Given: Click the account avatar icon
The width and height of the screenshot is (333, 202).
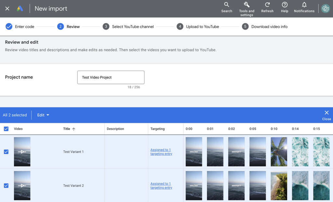Looking at the screenshot, I should [325, 9].
